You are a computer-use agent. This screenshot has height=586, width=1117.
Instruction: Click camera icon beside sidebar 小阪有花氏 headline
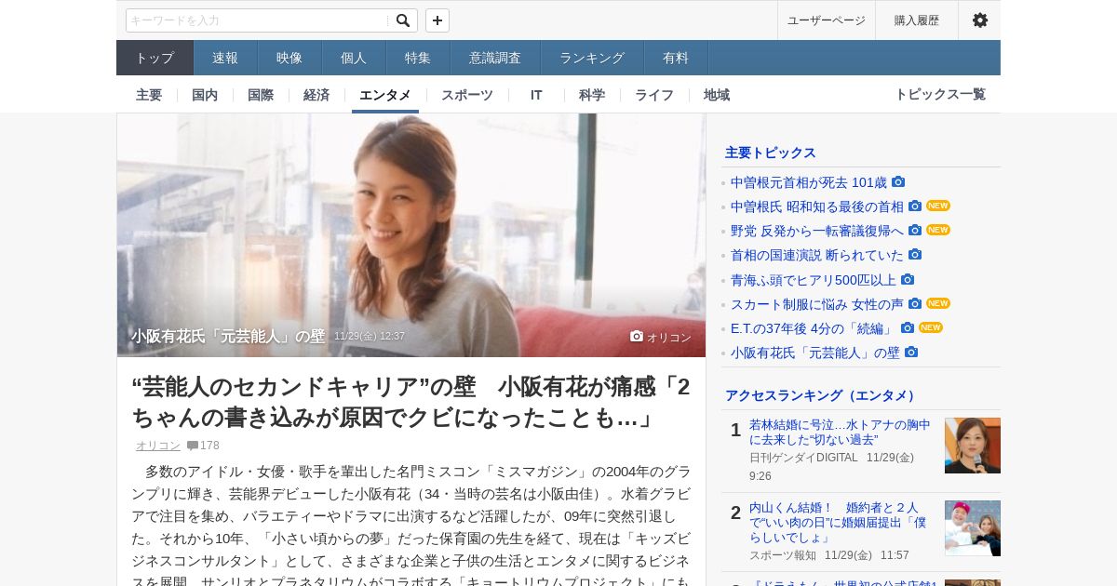pos(911,353)
